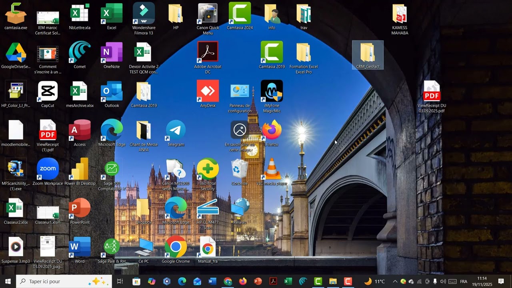Launch the PowerPoint desktop shortcut

(x=80, y=211)
